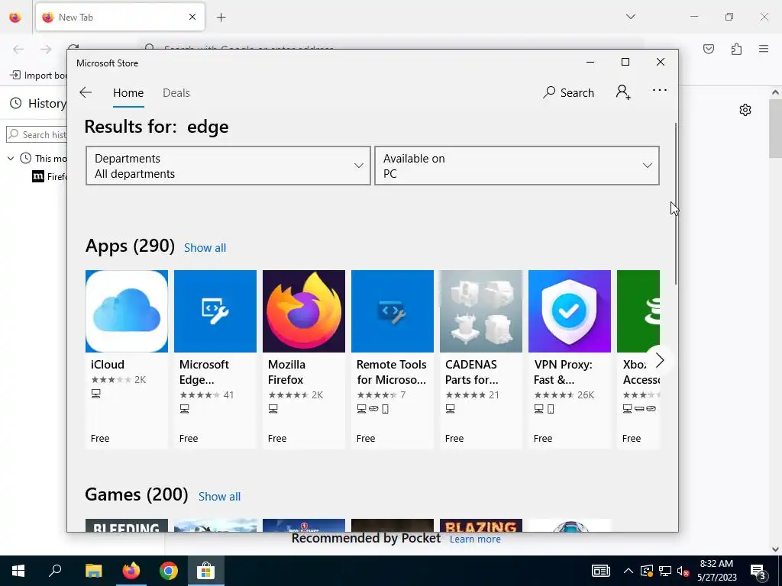Open the clock showing 8:32 AM
The height and width of the screenshot is (586, 782).
[716, 571]
